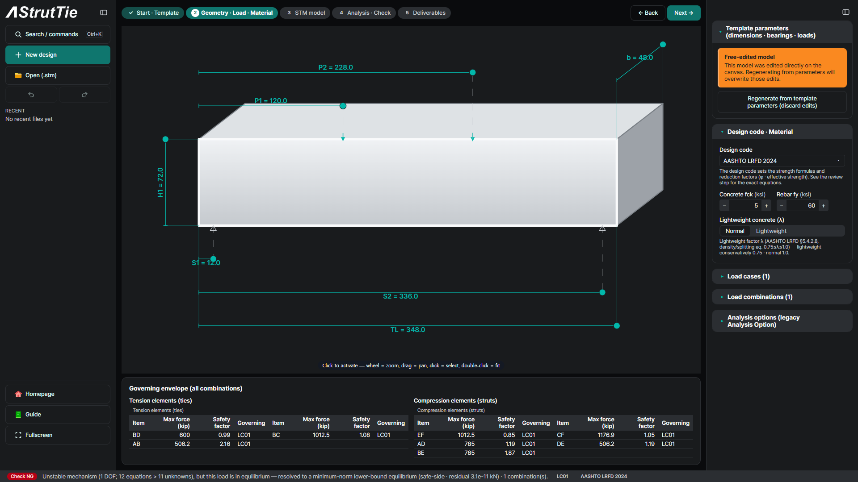Screen dimensions: 858x482
Task: Open Deliverables step
Action: pyautogui.click(x=425, y=13)
